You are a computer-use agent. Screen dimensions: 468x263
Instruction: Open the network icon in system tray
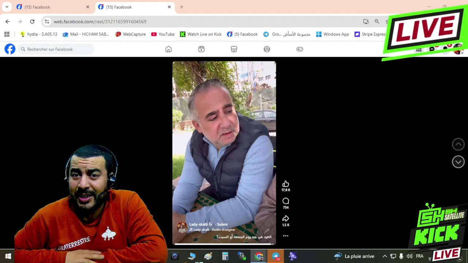coord(393,256)
